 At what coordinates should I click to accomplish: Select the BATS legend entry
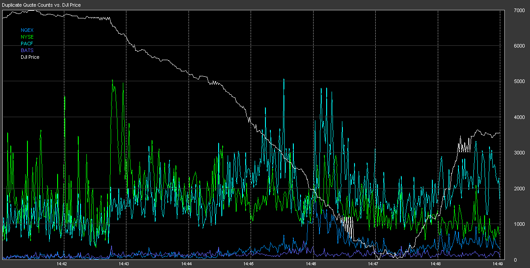coord(27,50)
